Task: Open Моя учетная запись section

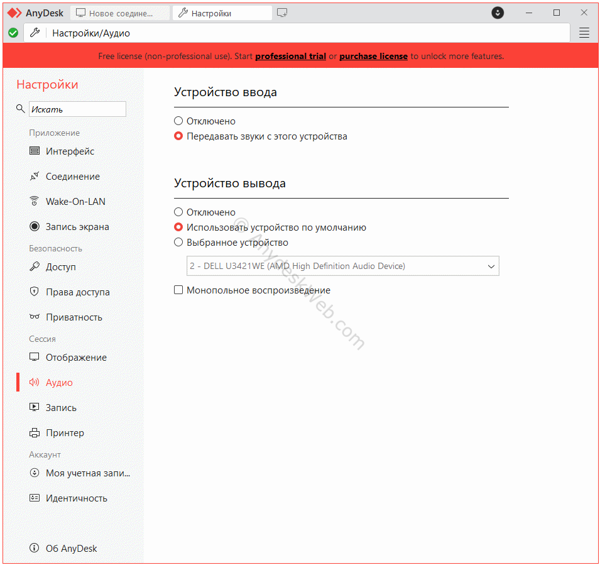Action: pyautogui.click(x=88, y=473)
